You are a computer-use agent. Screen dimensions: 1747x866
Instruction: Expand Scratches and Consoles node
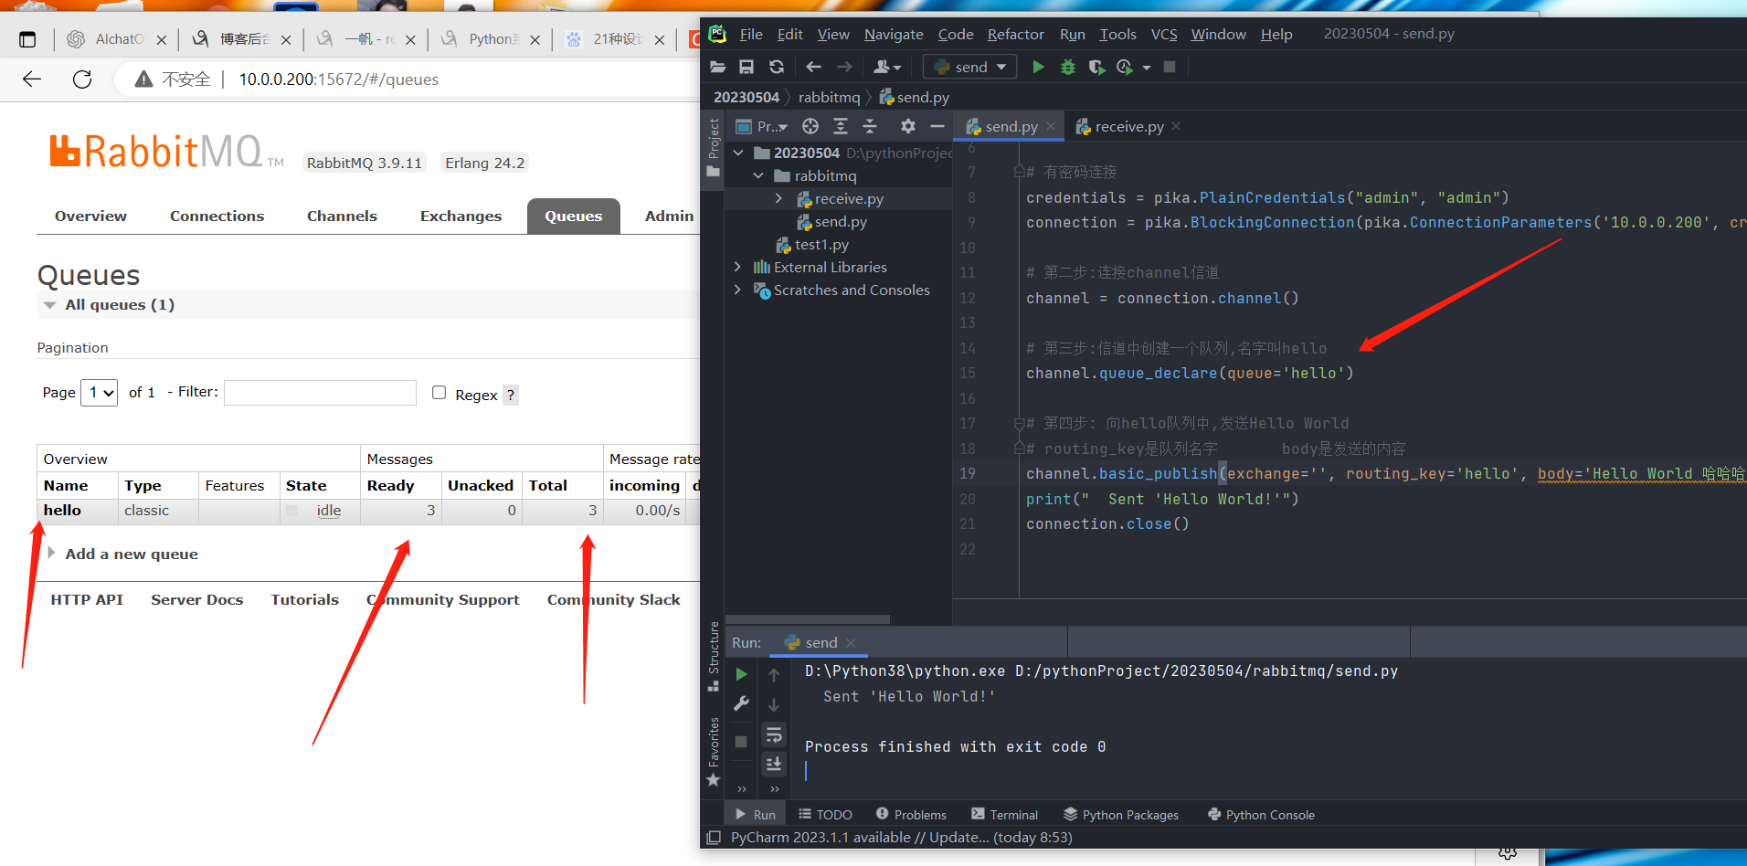738,290
